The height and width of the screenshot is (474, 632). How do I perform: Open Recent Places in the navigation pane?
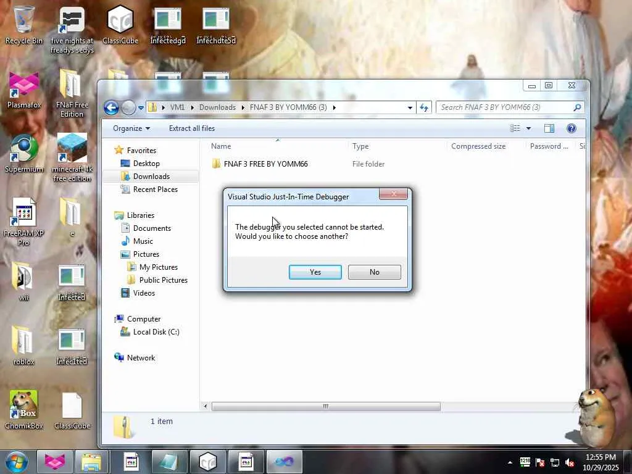click(155, 189)
